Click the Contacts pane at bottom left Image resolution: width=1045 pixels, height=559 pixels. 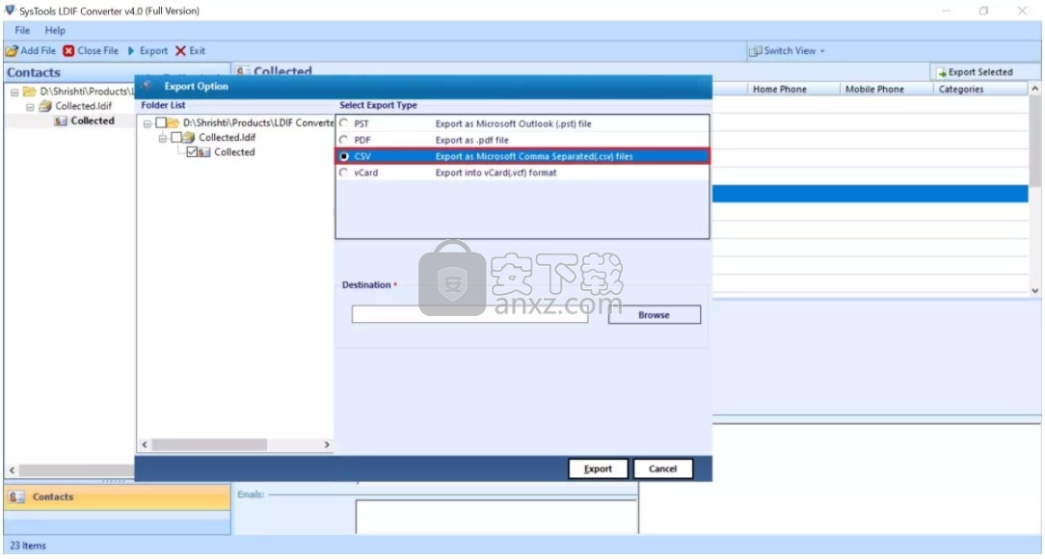[118, 497]
